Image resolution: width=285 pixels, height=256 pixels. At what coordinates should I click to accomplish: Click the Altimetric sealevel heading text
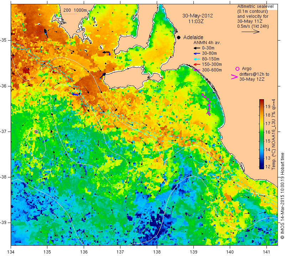255,6
